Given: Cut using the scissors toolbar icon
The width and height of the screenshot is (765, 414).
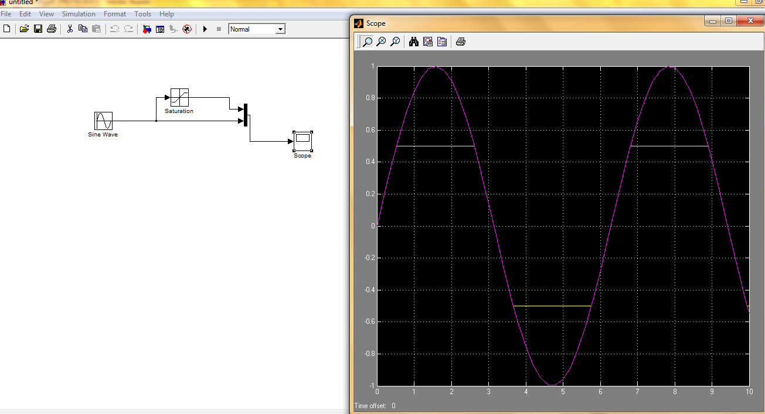Looking at the screenshot, I should [x=69, y=28].
